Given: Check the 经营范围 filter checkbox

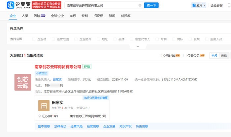Looking at the screenshot, I should [x=53, y=39].
